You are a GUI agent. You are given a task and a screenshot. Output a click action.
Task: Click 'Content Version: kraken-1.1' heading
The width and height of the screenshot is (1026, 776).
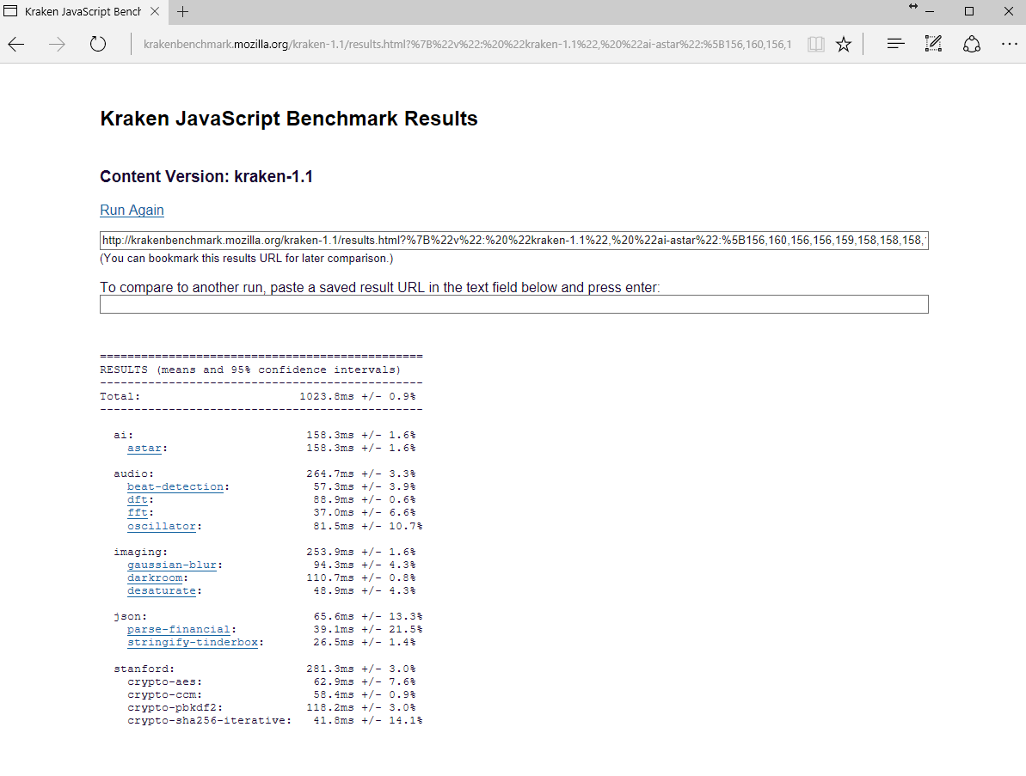[206, 176]
